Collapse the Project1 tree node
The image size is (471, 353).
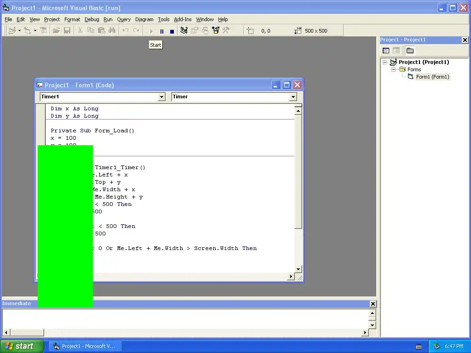tap(385, 62)
